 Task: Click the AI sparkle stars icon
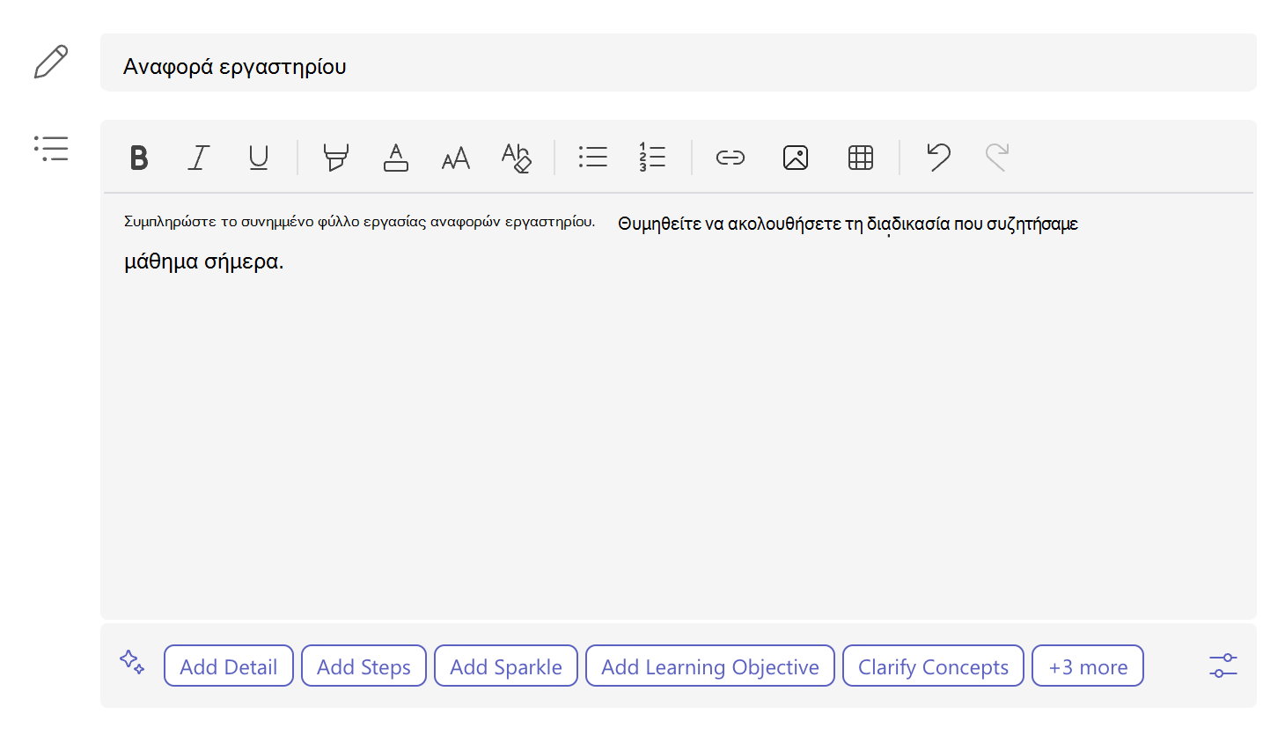click(132, 662)
